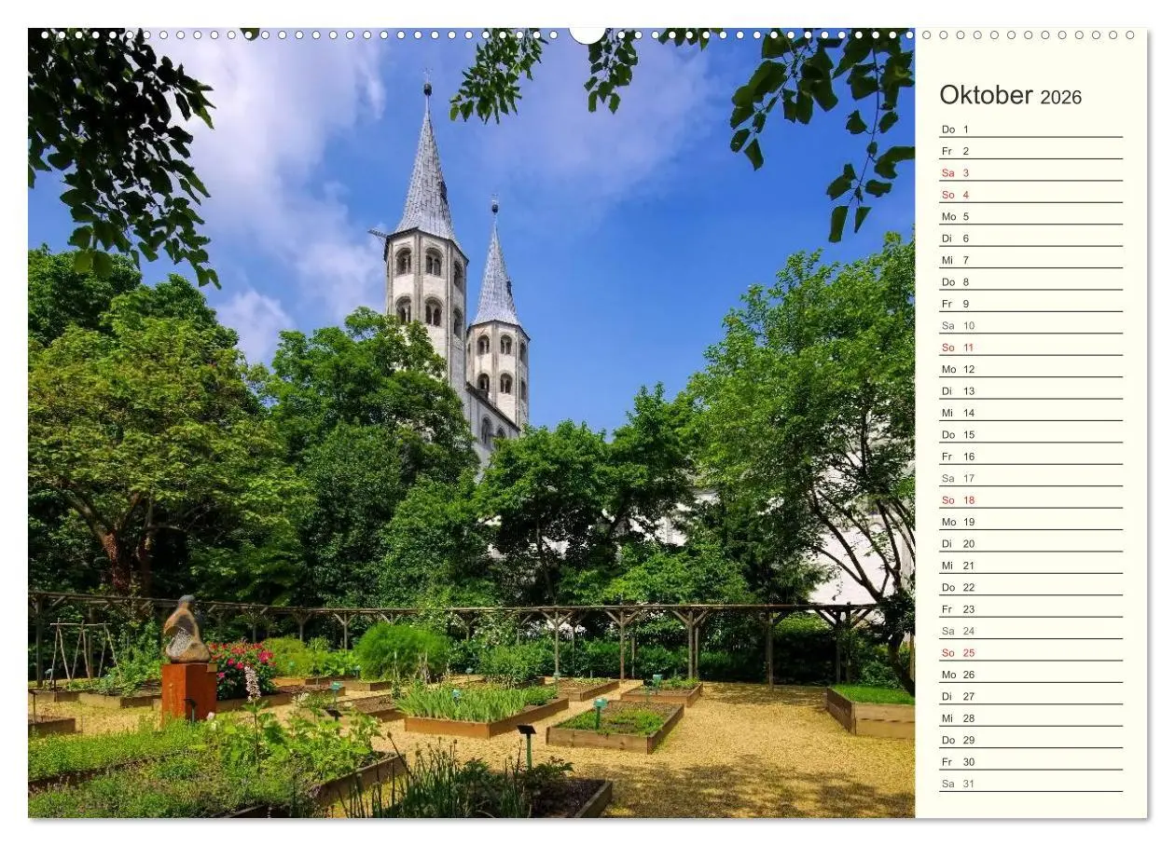
Task: Select the 'Mi 14' date row
Action: (1030, 413)
